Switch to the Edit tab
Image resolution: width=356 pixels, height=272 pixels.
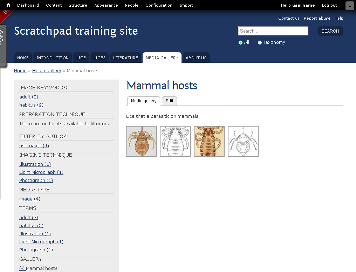click(x=169, y=101)
